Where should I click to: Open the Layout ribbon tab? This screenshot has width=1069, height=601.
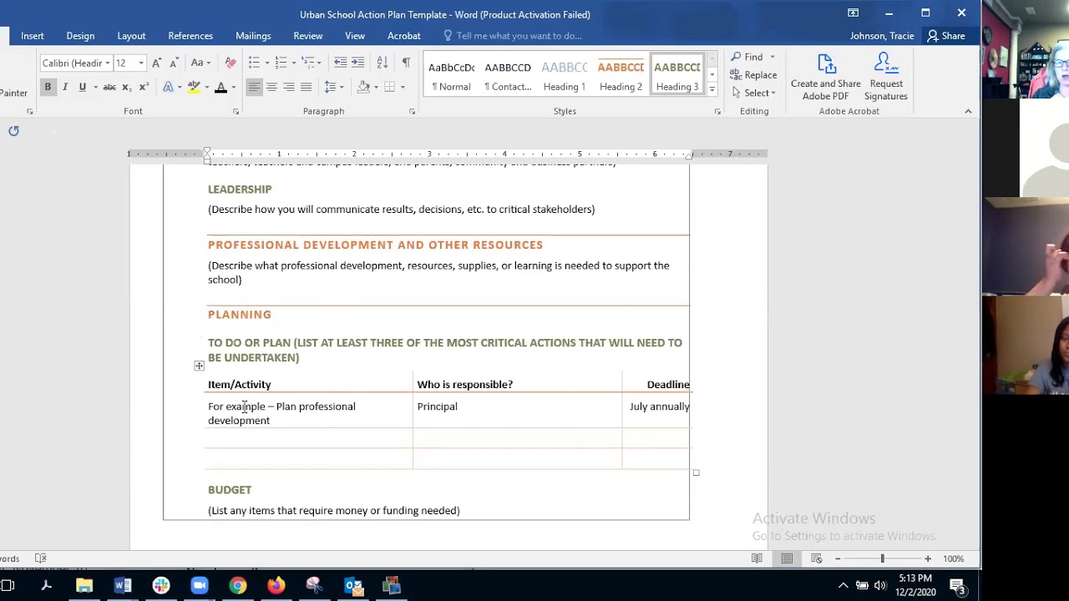[131, 36]
